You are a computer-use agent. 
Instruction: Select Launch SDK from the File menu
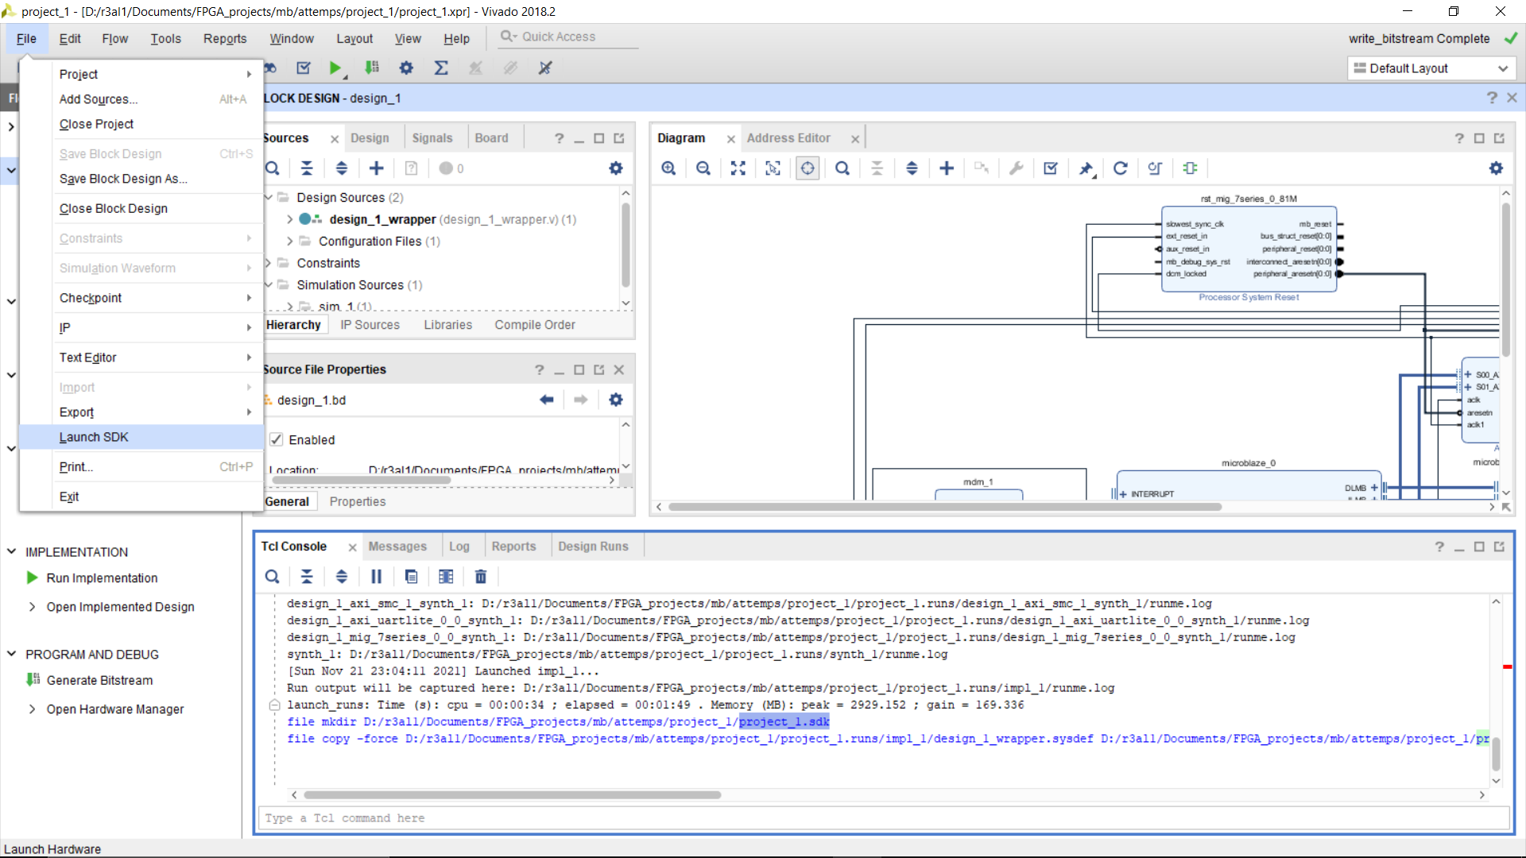[94, 437]
